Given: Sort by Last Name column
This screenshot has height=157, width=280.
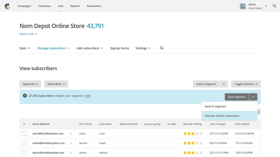Looking at the screenshot, I should coord(105,124).
